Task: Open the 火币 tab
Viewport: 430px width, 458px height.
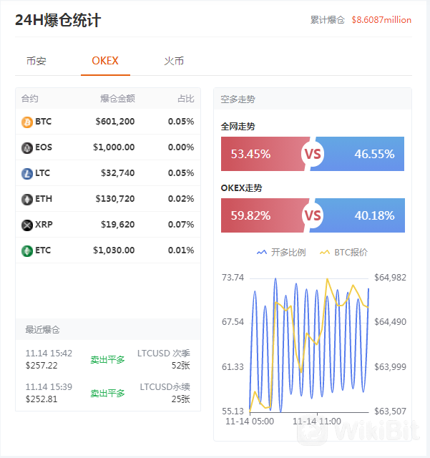Action: (x=174, y=61)
